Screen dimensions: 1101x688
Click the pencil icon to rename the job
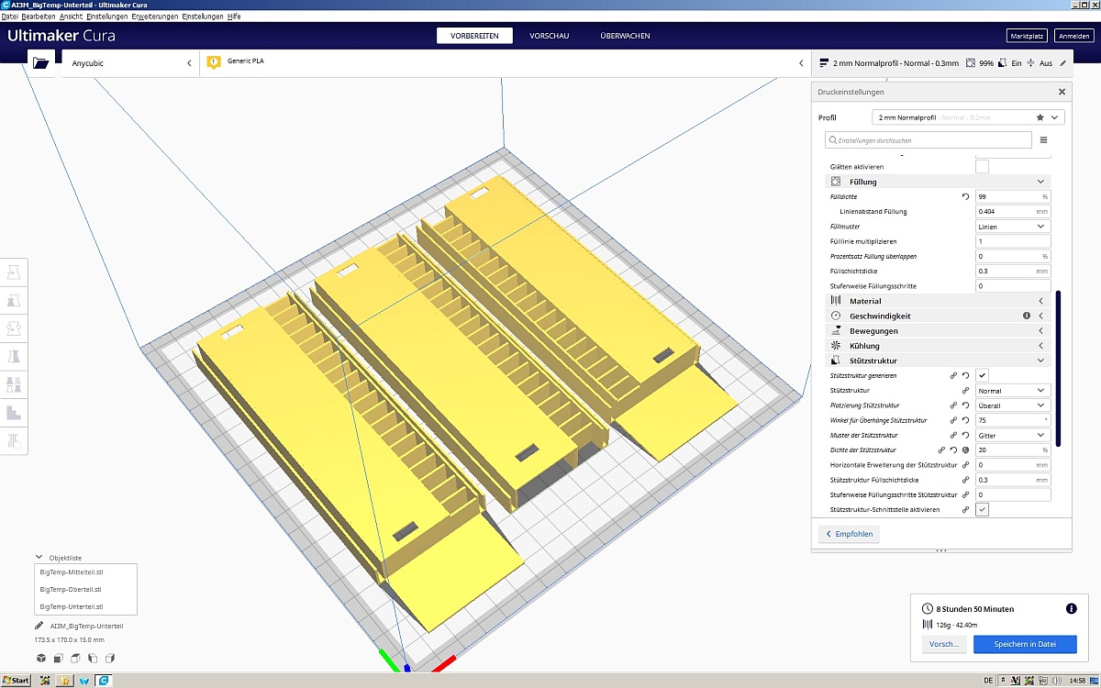coord(39,626)
